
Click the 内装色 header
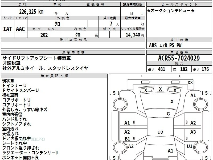click(80, 29)
